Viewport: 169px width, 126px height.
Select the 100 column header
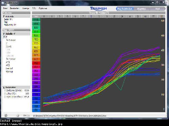pyautogui.click(x=162, y=17)
